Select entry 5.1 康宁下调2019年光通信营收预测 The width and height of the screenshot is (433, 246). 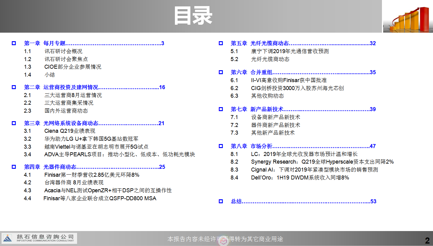point(290,51)
